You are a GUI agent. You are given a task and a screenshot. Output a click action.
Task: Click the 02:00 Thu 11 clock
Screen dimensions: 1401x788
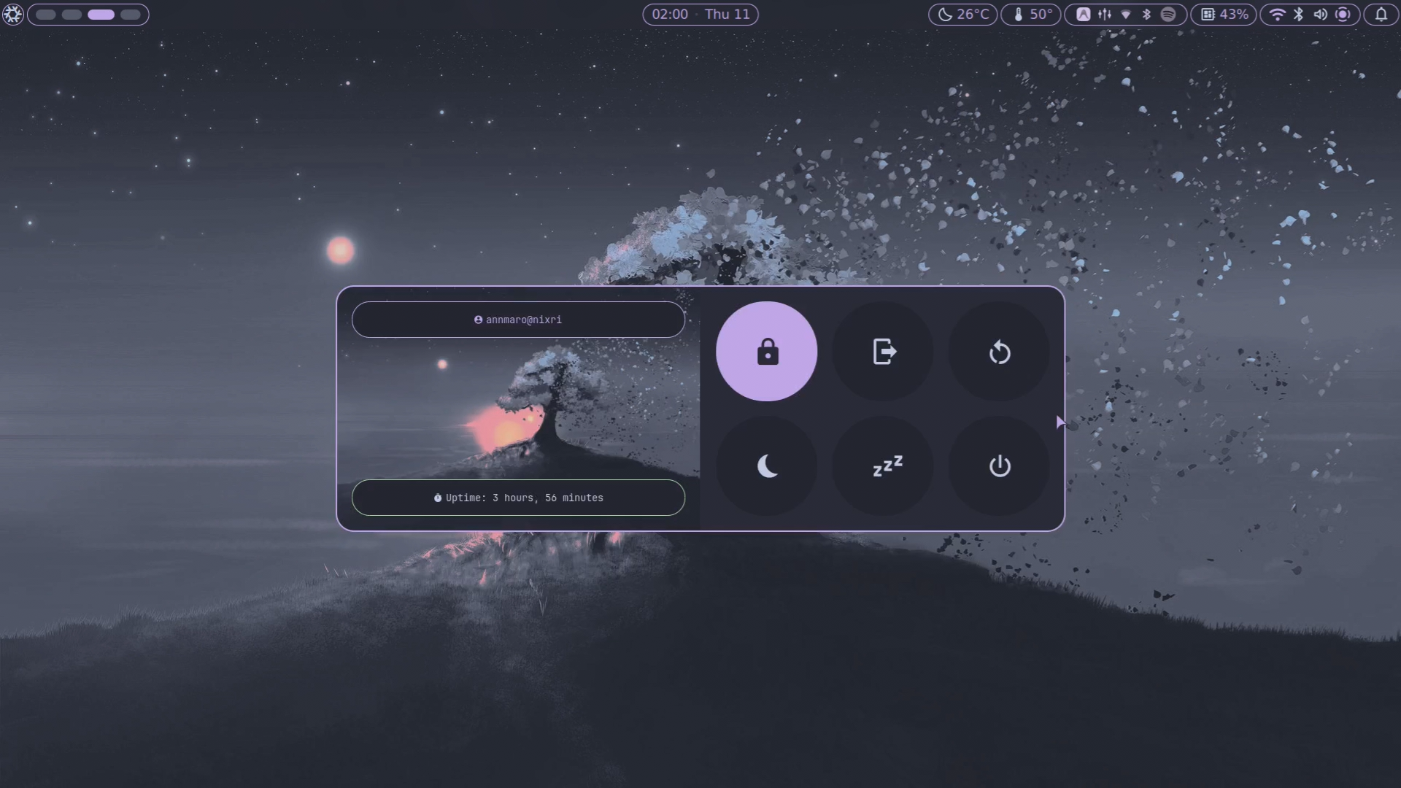pos(700,15)
